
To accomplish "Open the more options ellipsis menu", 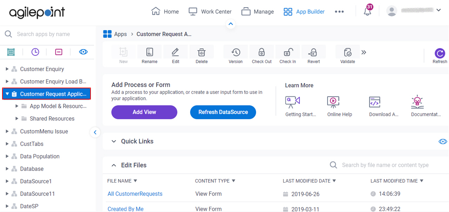I will pyautogui.click(x=339, y=12).
